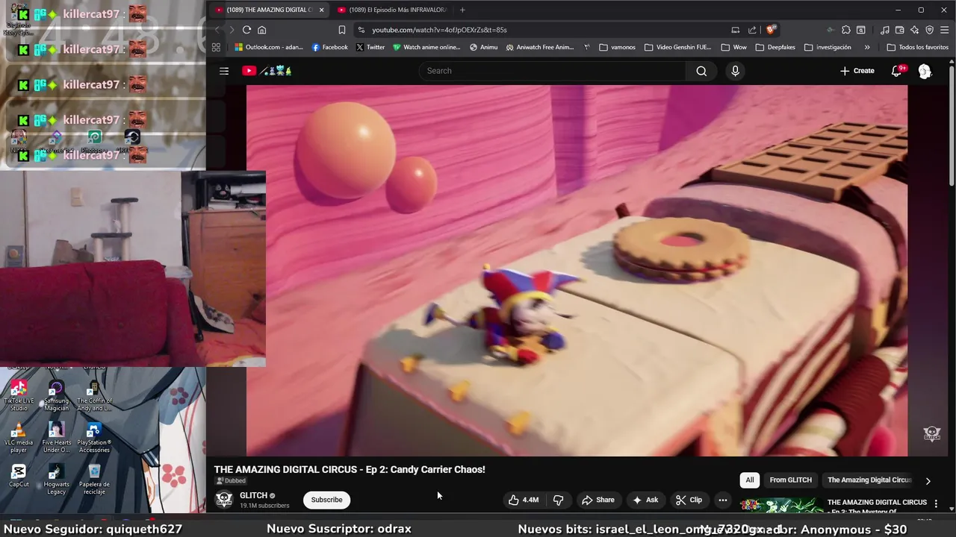Image resolution: width=956 pixels, height=537 pixels.
Task: Open the account avatar menu
Action: [925, 71]
